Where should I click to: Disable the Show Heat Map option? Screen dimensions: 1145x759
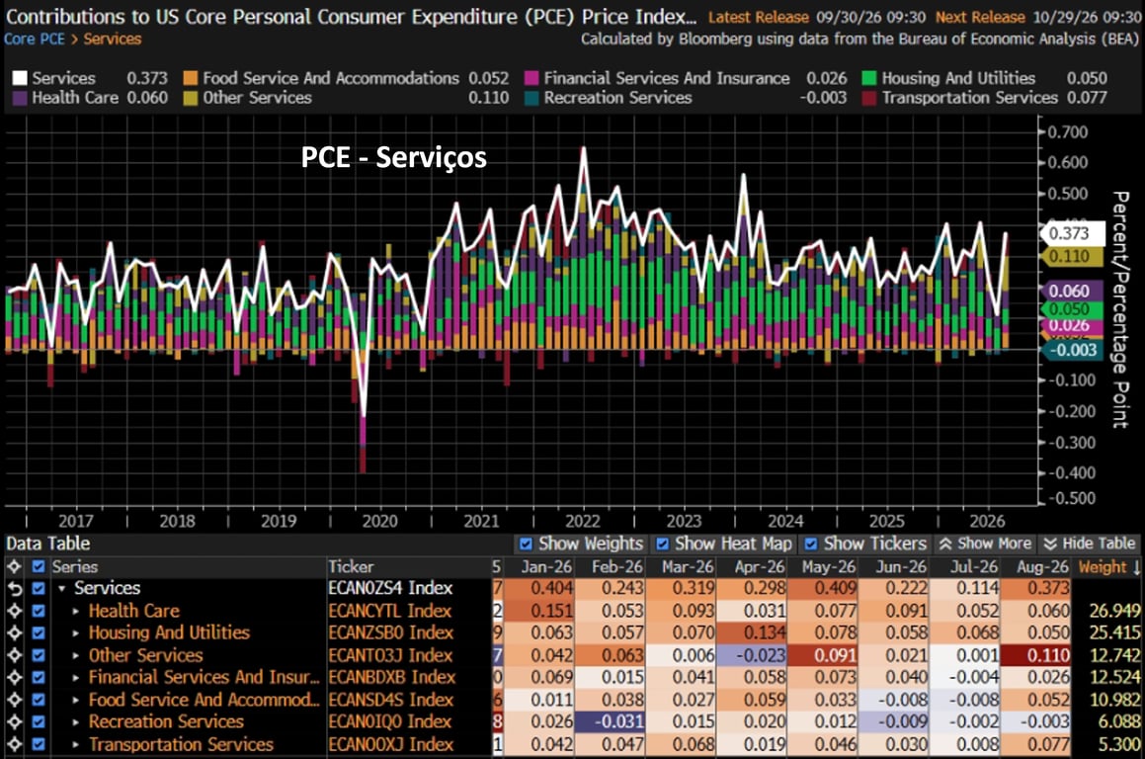[662, 545]
